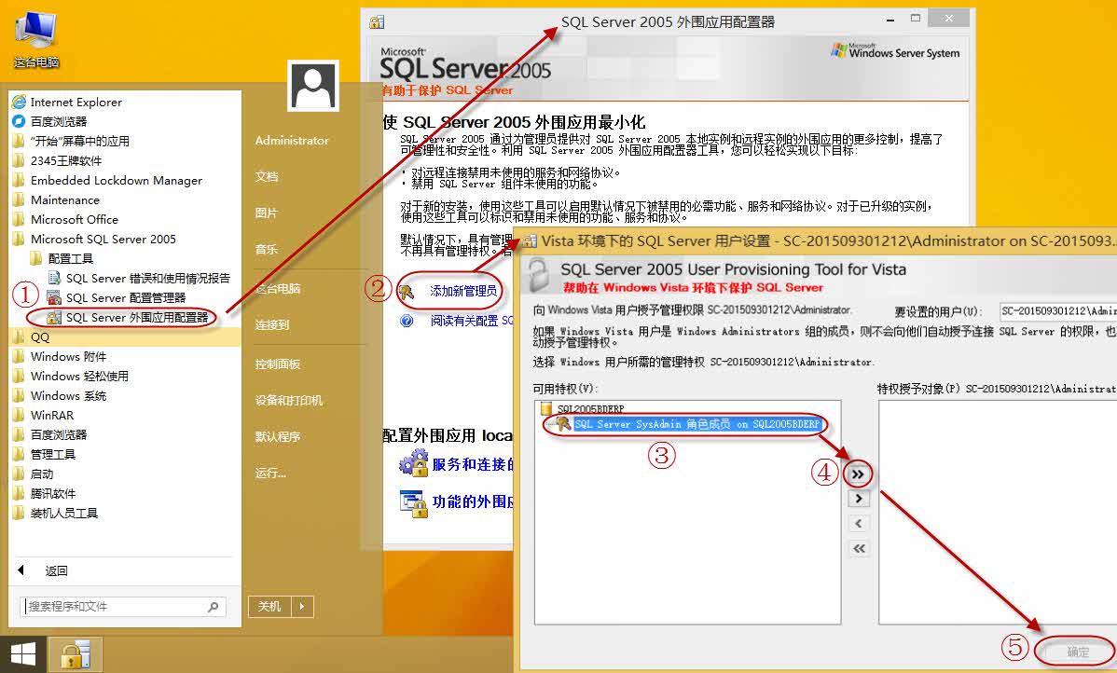Viewport: 1117px width, 673px height.
Task: Click single right arrow add button
Action: (x=859, y=500)
